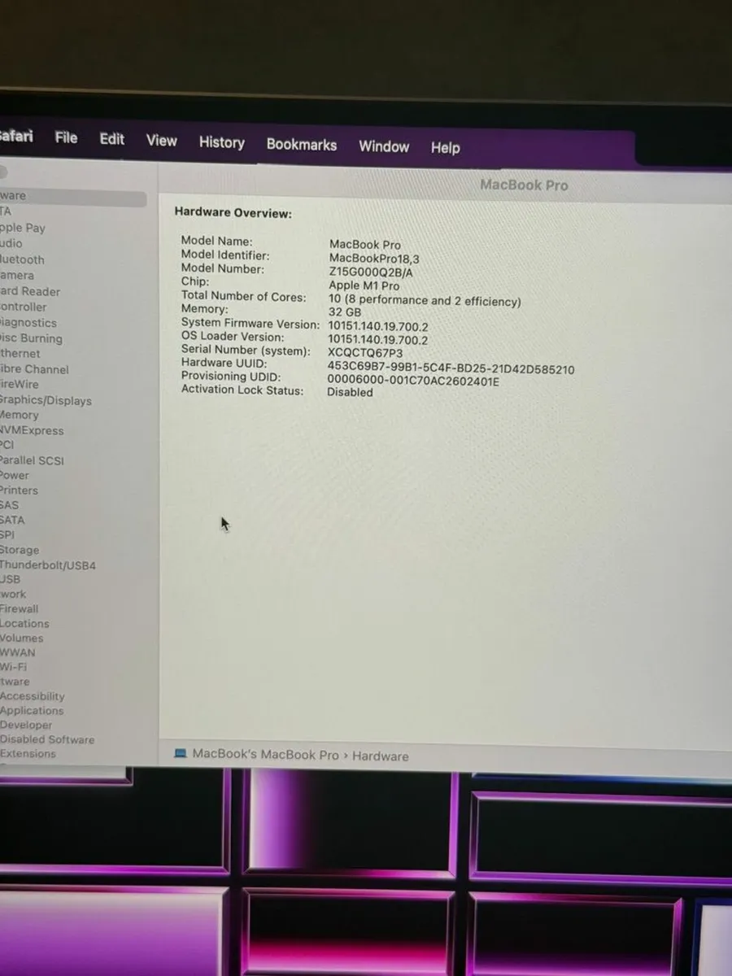This screenshot has width=732, height=976.
Task: Click the "Hardware Overview:" heading
Action: pyautogui.click(x=233, y=213)
